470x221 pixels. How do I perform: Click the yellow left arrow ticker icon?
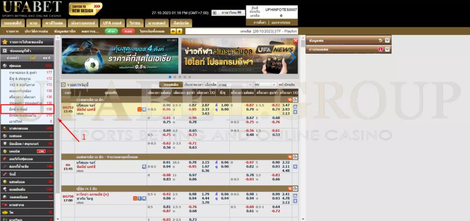(x=173, y=31)
